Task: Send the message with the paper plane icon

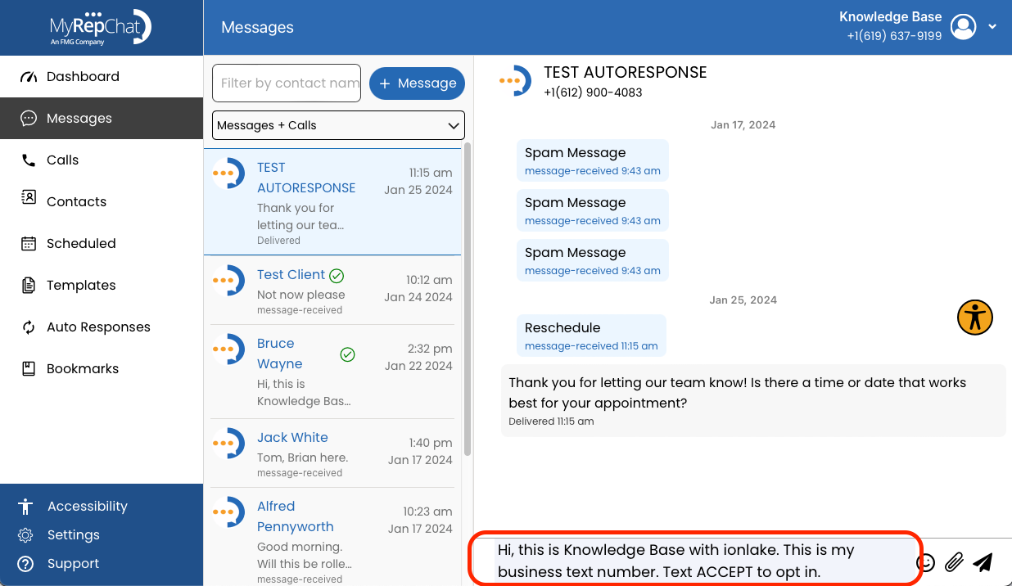Action: click(x=983, y=562)
